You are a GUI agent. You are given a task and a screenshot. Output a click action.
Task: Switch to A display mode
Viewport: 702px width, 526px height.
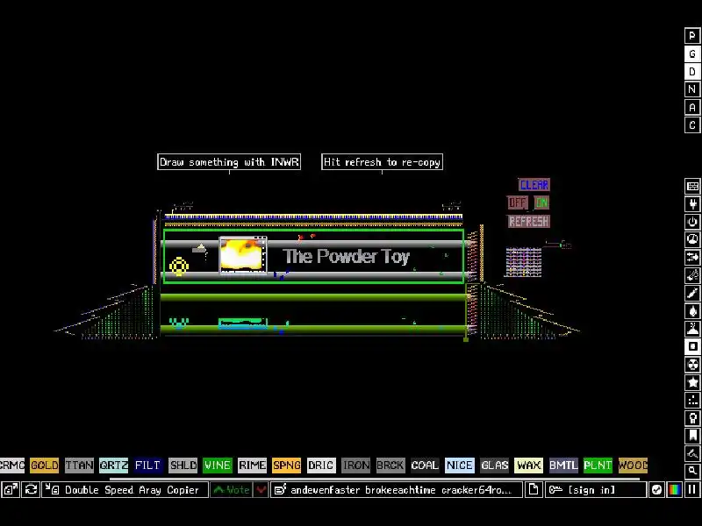point(692,107)
